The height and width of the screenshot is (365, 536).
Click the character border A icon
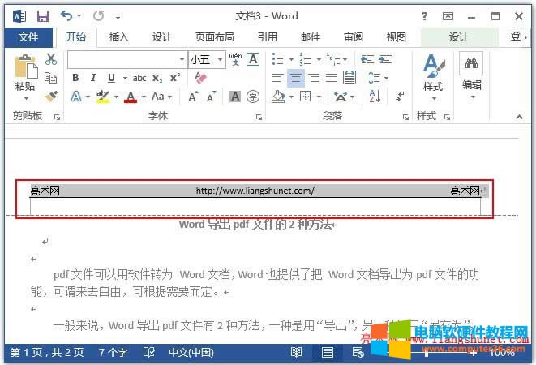point(253,59)
